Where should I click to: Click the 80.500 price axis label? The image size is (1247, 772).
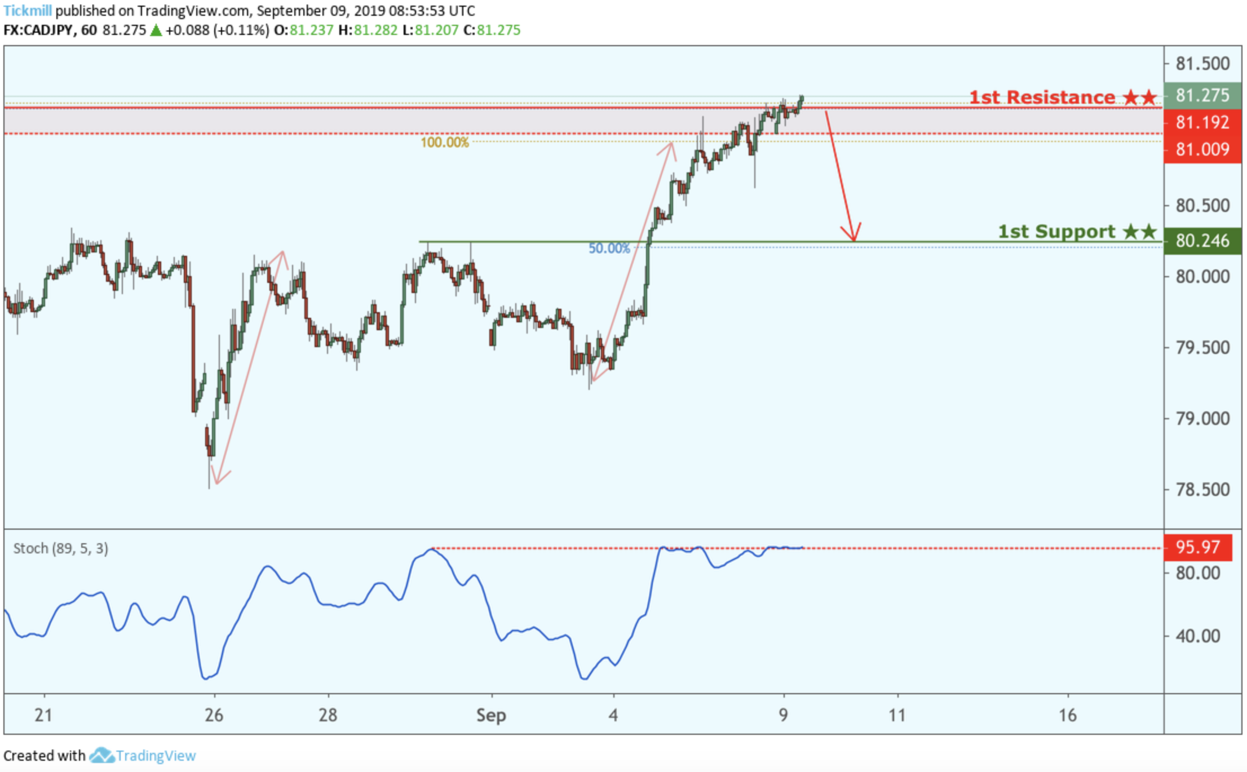pyautogui.click(x=1202, y=205)
